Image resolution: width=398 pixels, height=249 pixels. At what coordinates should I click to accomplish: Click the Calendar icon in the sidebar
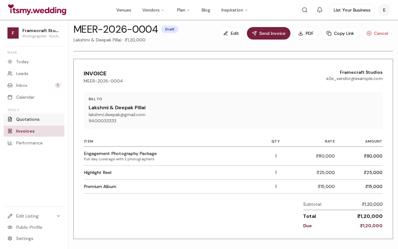pos(10,97)
